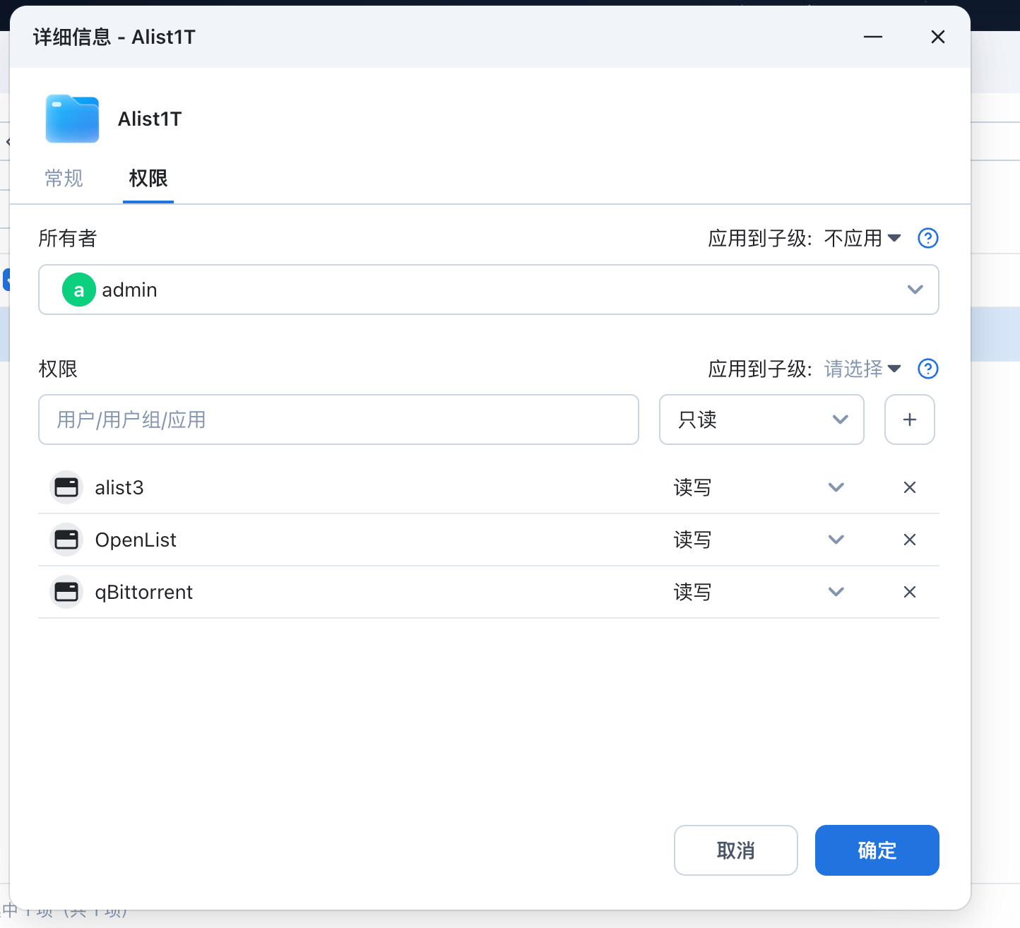Switch to the 常规 tab
1020x928 pixels.
(x=64, y=179)
